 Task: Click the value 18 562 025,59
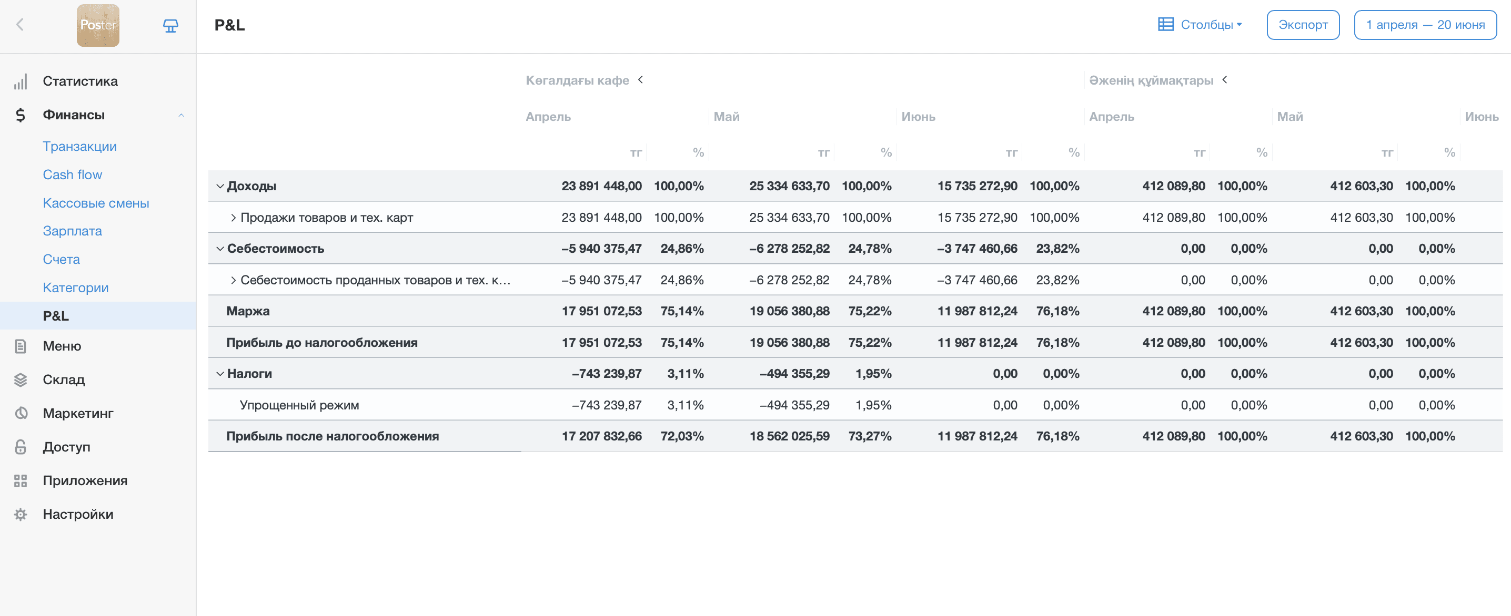pos(790,437)
